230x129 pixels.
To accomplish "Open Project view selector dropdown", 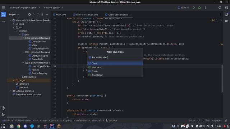I will click(x=14, y=14).
